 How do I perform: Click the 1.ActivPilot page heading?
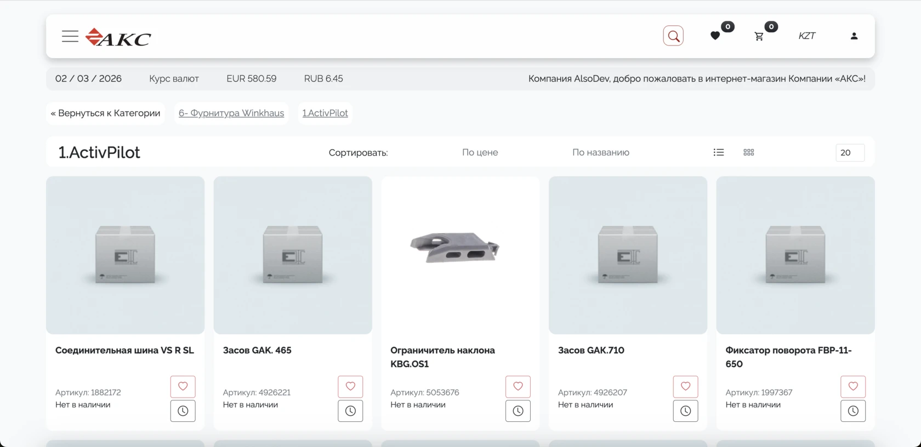(x=99, y=152)
